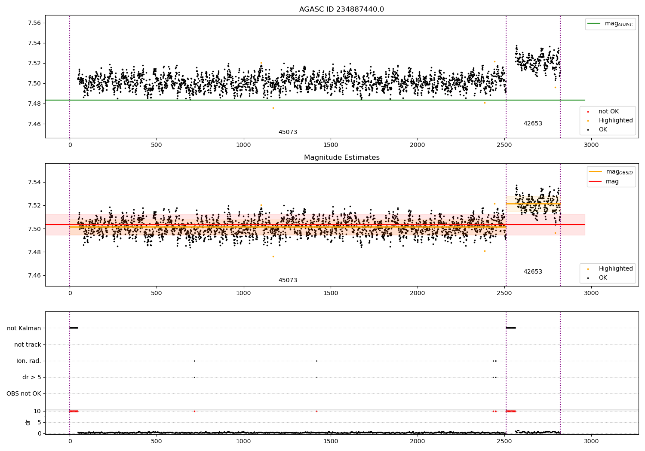Viewport: 645px width, 451px height.
Task: Click x-axis tick '500' in the bottom flags plot
Action: 157,441
